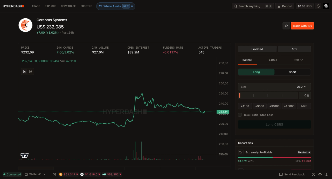
Task: Expand the PRO order type menu
Action: (298, 60)
